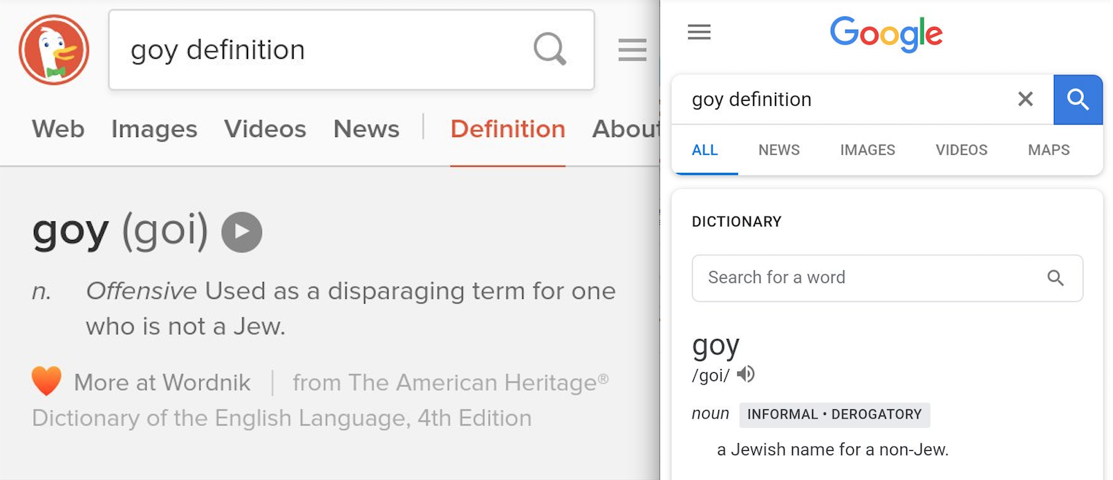Open the More at Wordnik link
The image size is (1113, 480).
(162, 382)
